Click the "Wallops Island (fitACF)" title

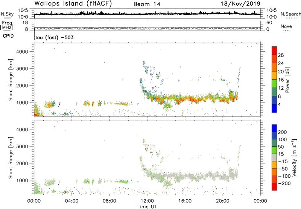click(x=73, y=3)
